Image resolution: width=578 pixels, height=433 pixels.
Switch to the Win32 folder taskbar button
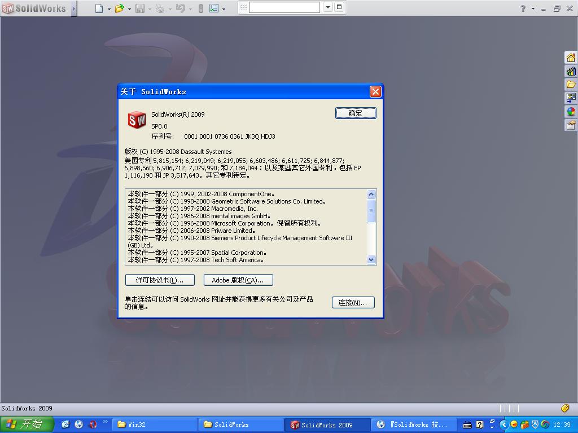[x=154, y=425]
